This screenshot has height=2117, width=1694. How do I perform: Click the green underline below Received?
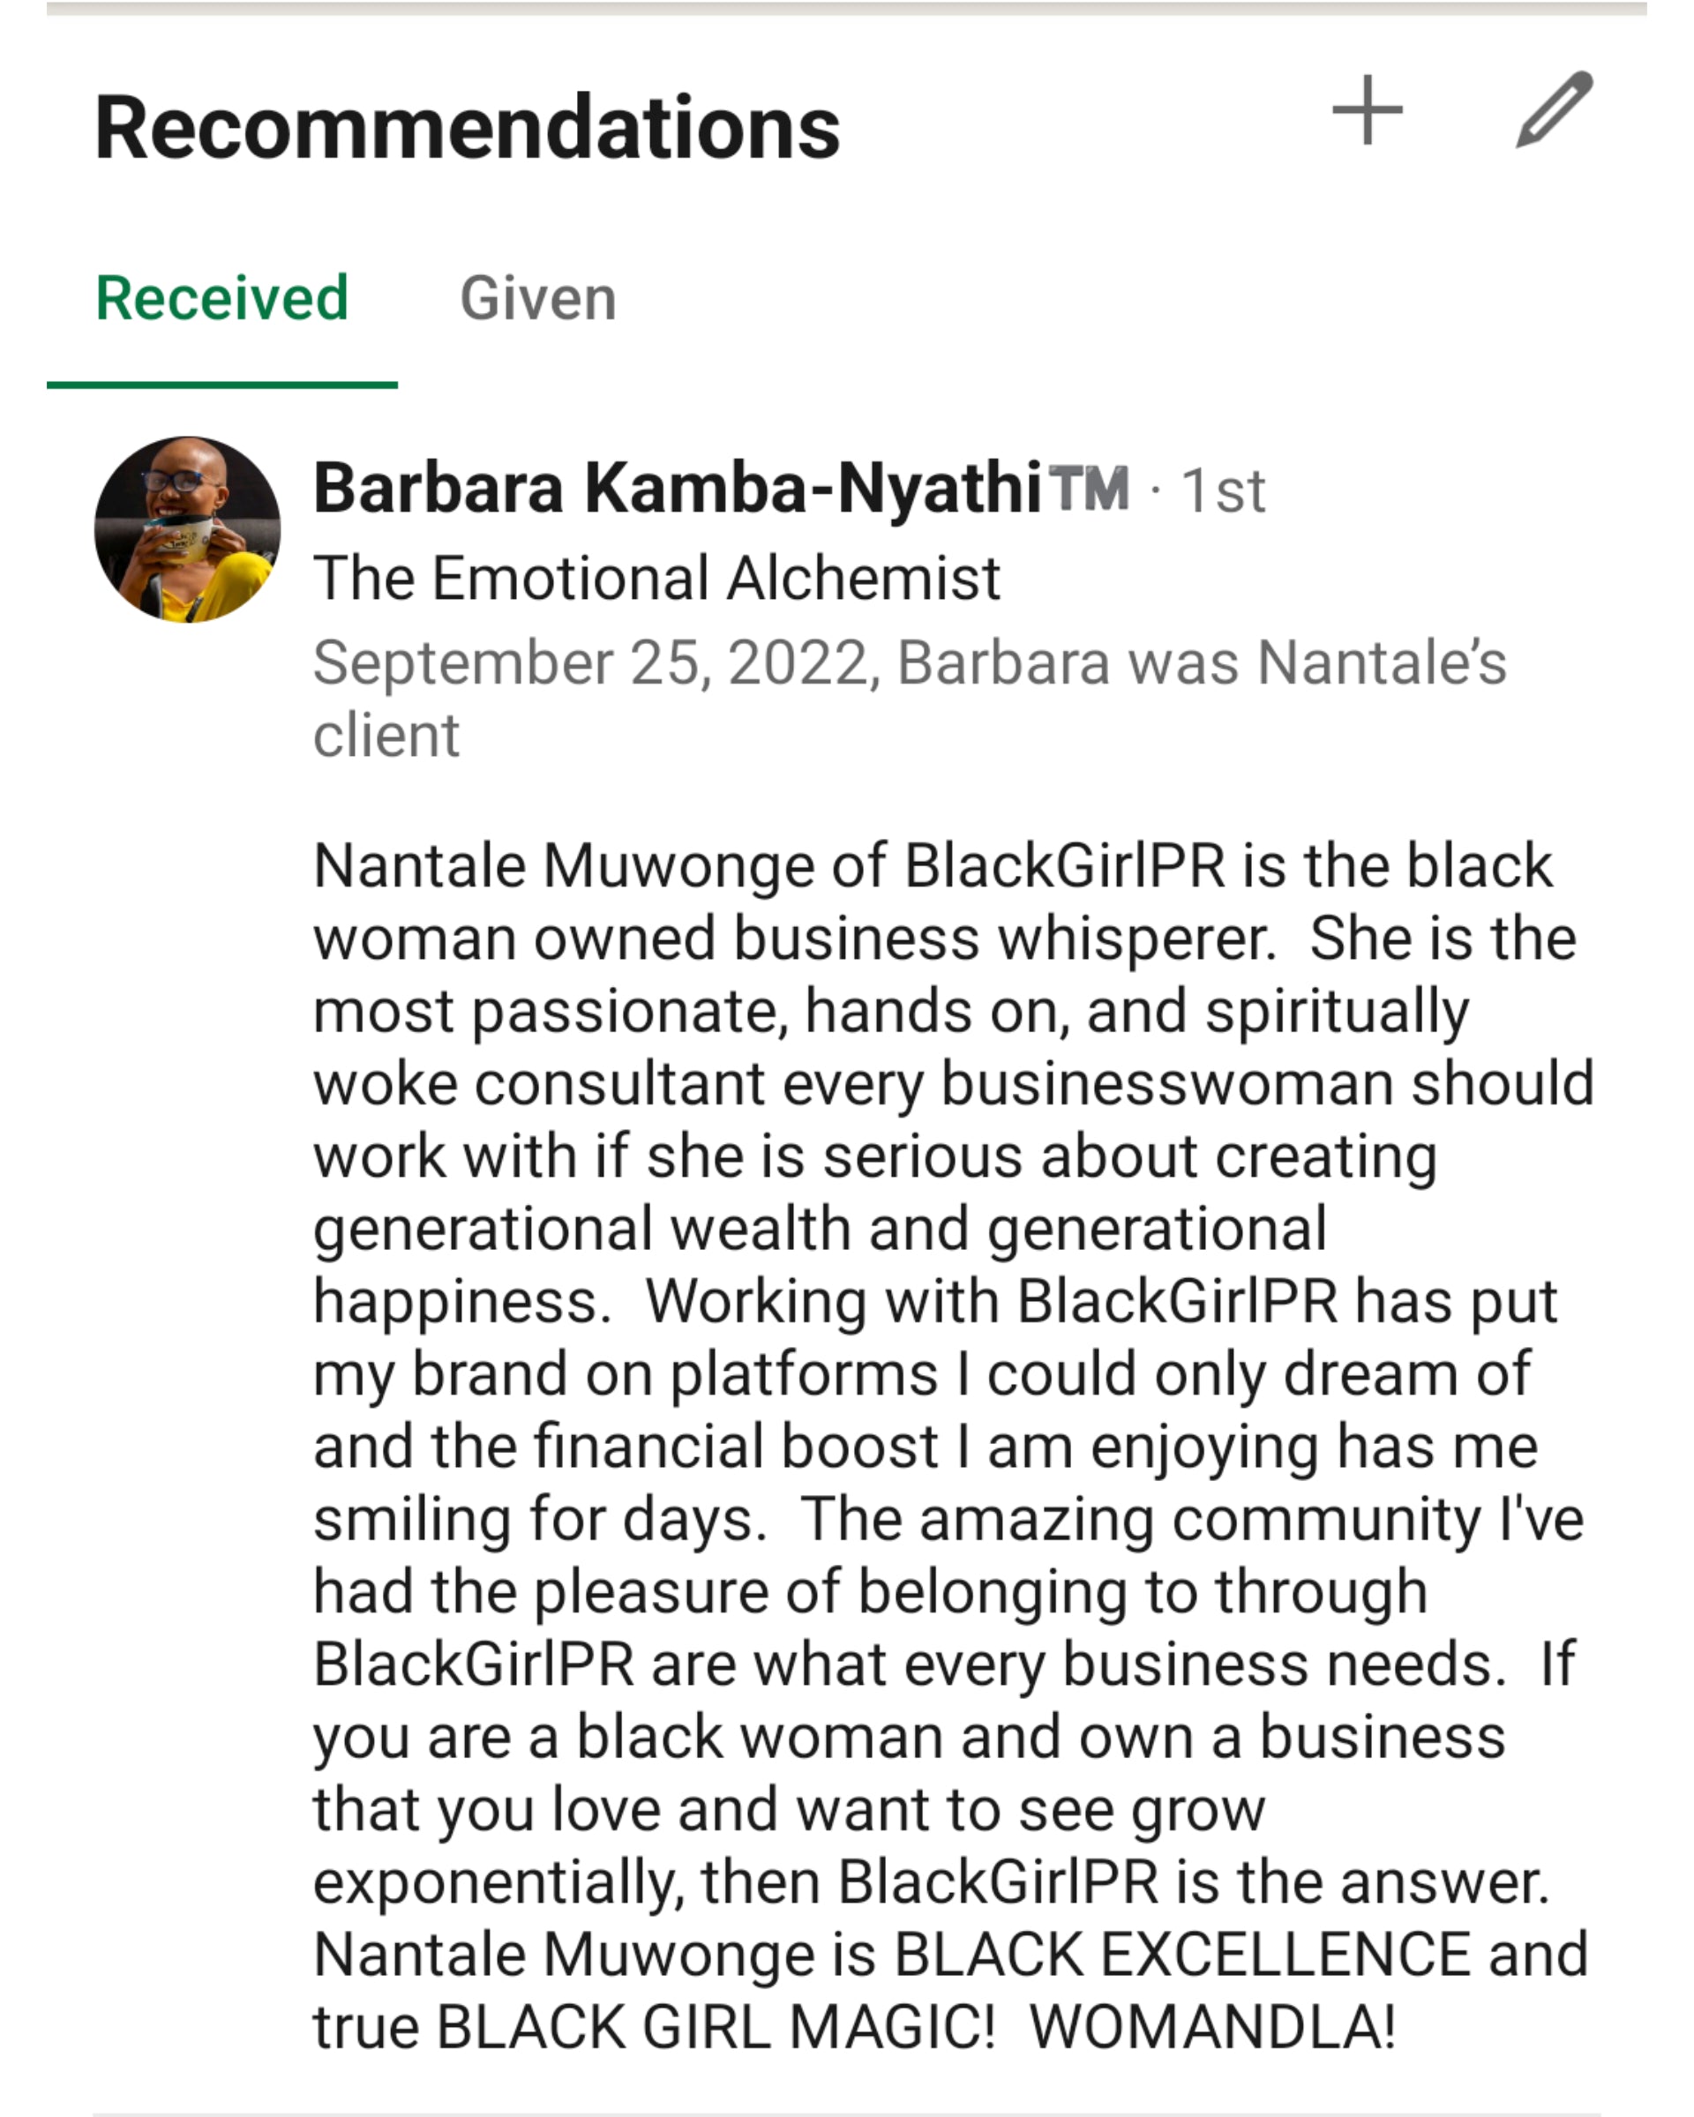coord(222,384)
